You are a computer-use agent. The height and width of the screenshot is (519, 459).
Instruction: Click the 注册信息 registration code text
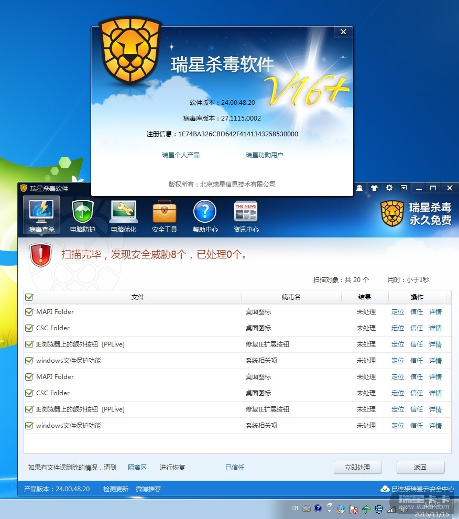(x=222, y=134)
